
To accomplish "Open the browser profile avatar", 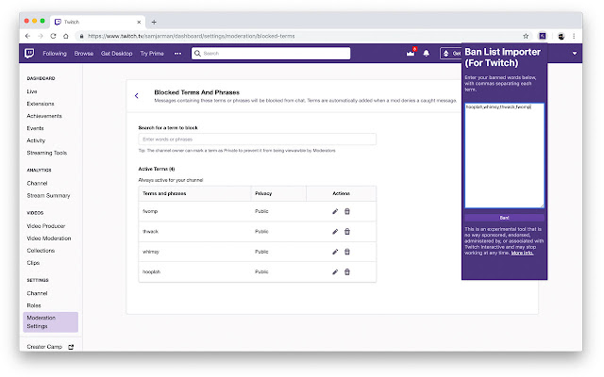I will pos(562,36).
